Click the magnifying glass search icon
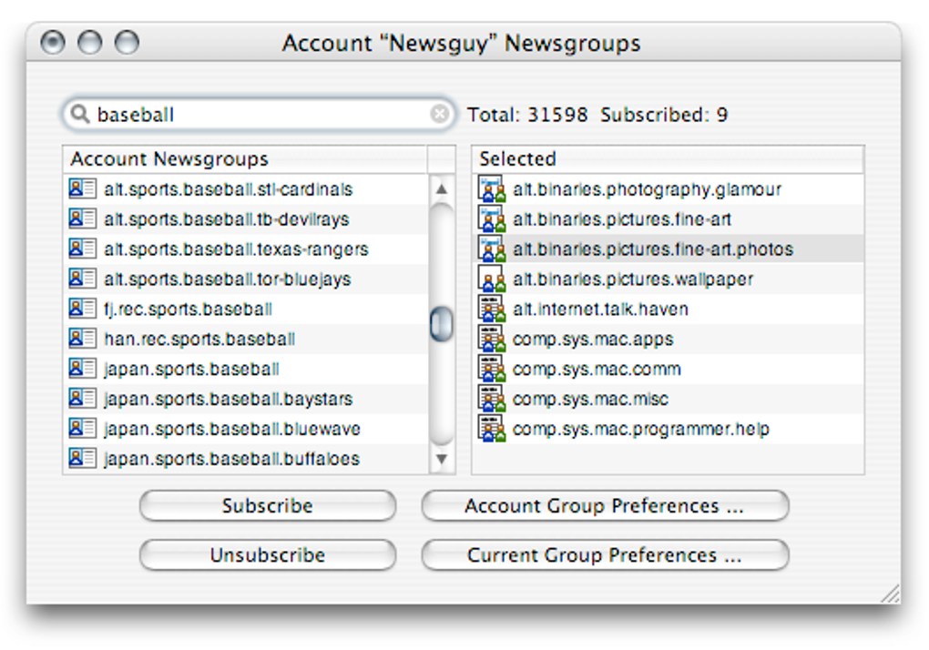The height and width of the screenshot is (650, 929). [79, 114]
